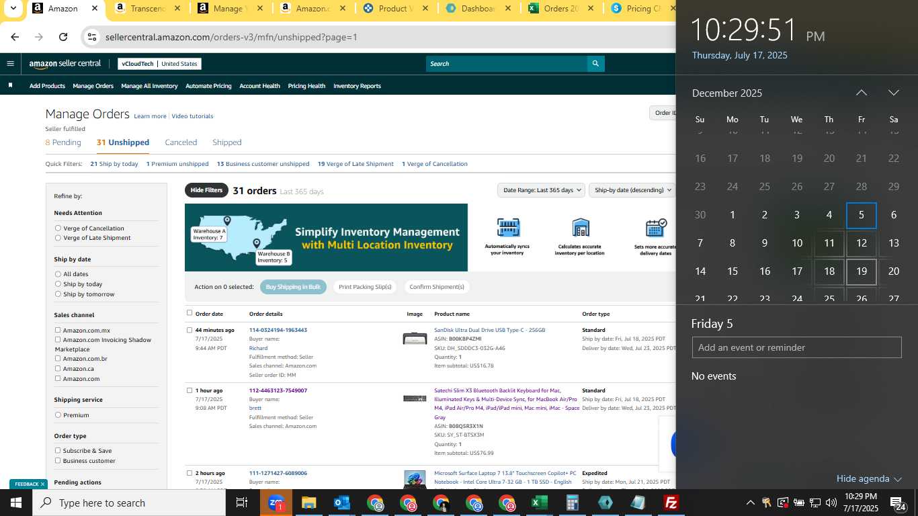The width and height of the screenshot is (918, 516).
Task: Open Outlook from the taskbar
Action: click(x=341, y=503)
